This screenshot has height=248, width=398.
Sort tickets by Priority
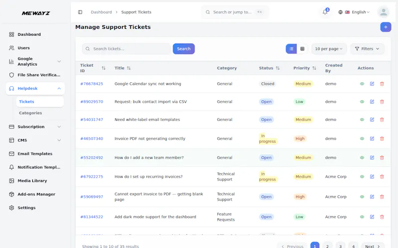[314, 68]
